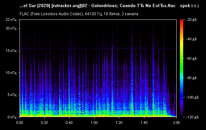Click the '0 кГц' frequency label

(12, 117)
